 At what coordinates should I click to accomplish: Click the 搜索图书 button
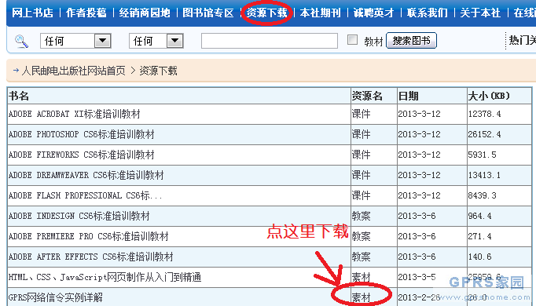pos(411,41)
